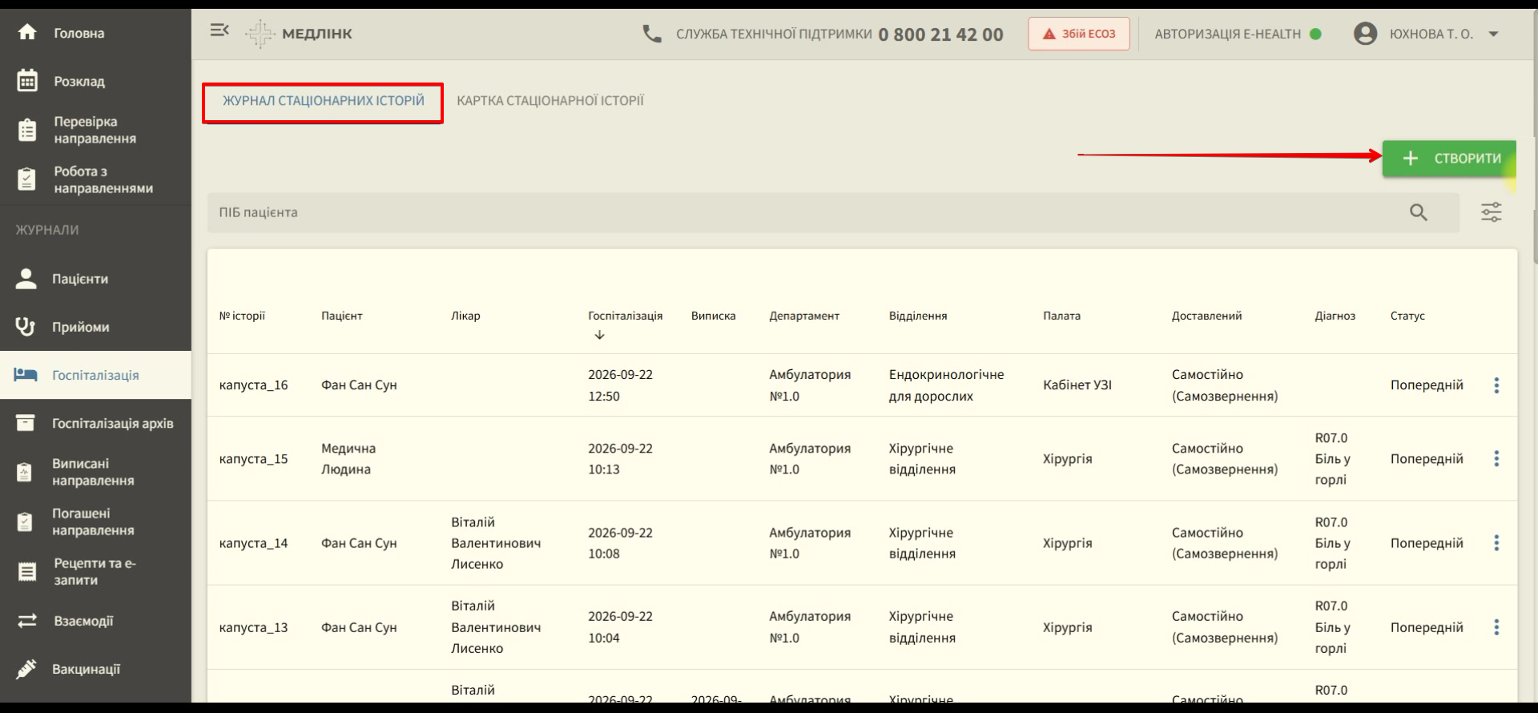Click the Пацієнт column header
1538x713 pixels.
[342, 316]
